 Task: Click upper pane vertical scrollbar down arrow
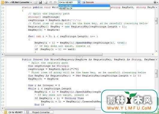[156, 51]
